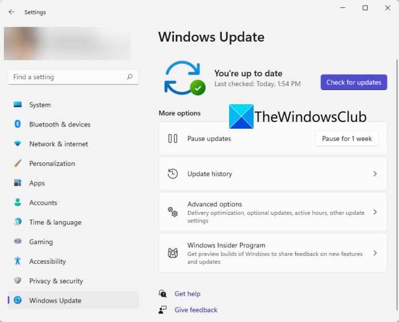The width and height of the screenshot is (399, 322).
Task: Click the Accessibility figure icon
Action: [18, 261]
